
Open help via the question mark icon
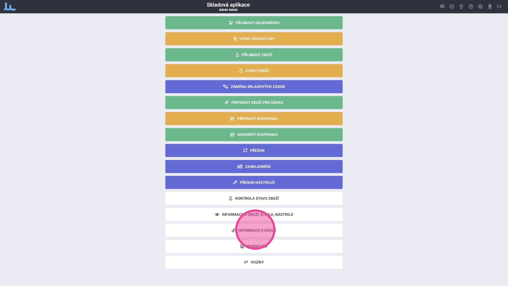(471, 7)
